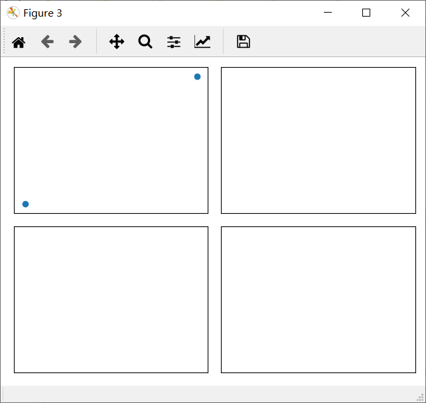Click inside the empty bottom-right subplot
Viewport: 426px width, 403px height.
coord(319,299)
